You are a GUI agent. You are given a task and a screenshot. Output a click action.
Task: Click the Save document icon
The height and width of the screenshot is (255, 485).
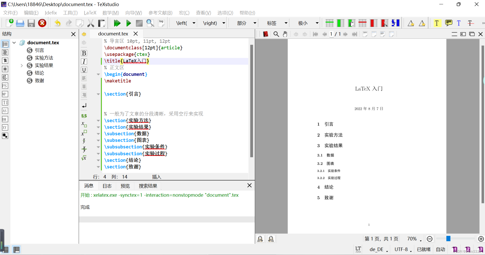[x=31, y=23]
